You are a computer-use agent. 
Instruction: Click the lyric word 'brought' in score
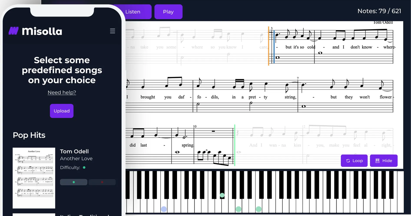click(148, 97)
